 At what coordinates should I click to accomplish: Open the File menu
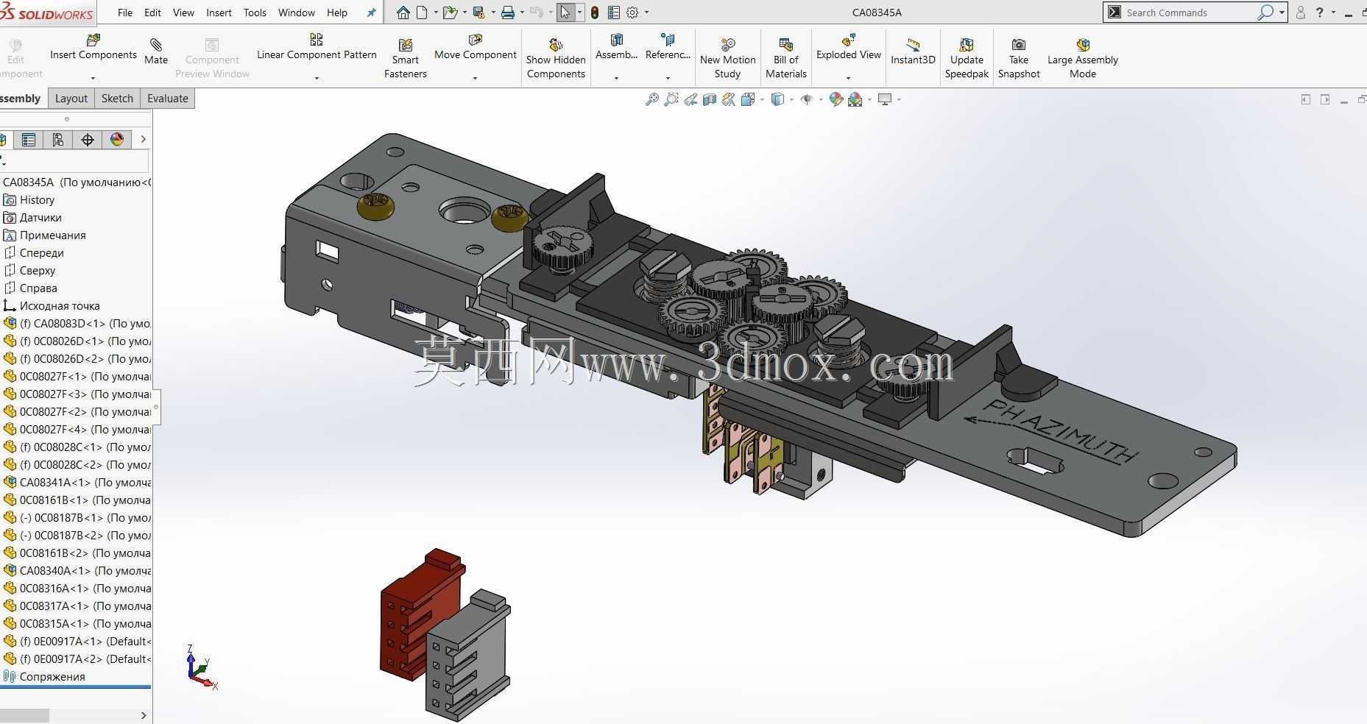coord(125,13)
